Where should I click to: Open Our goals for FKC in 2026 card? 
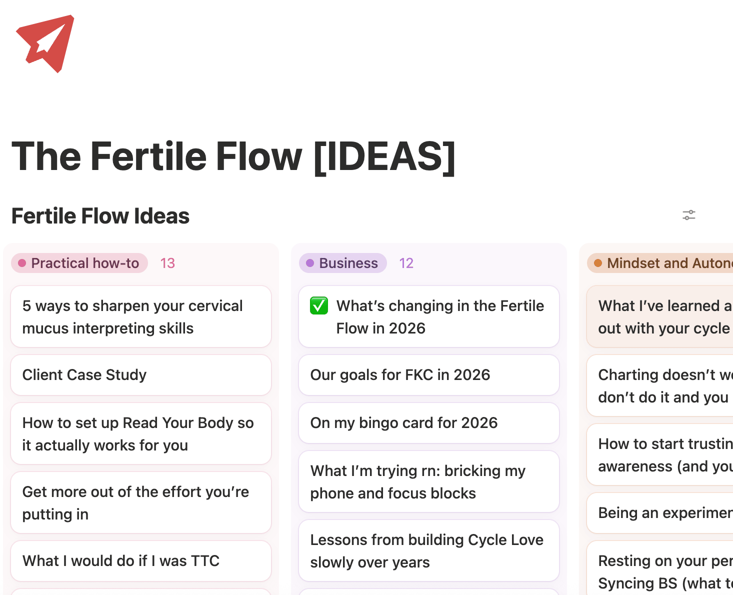[428, 375]
